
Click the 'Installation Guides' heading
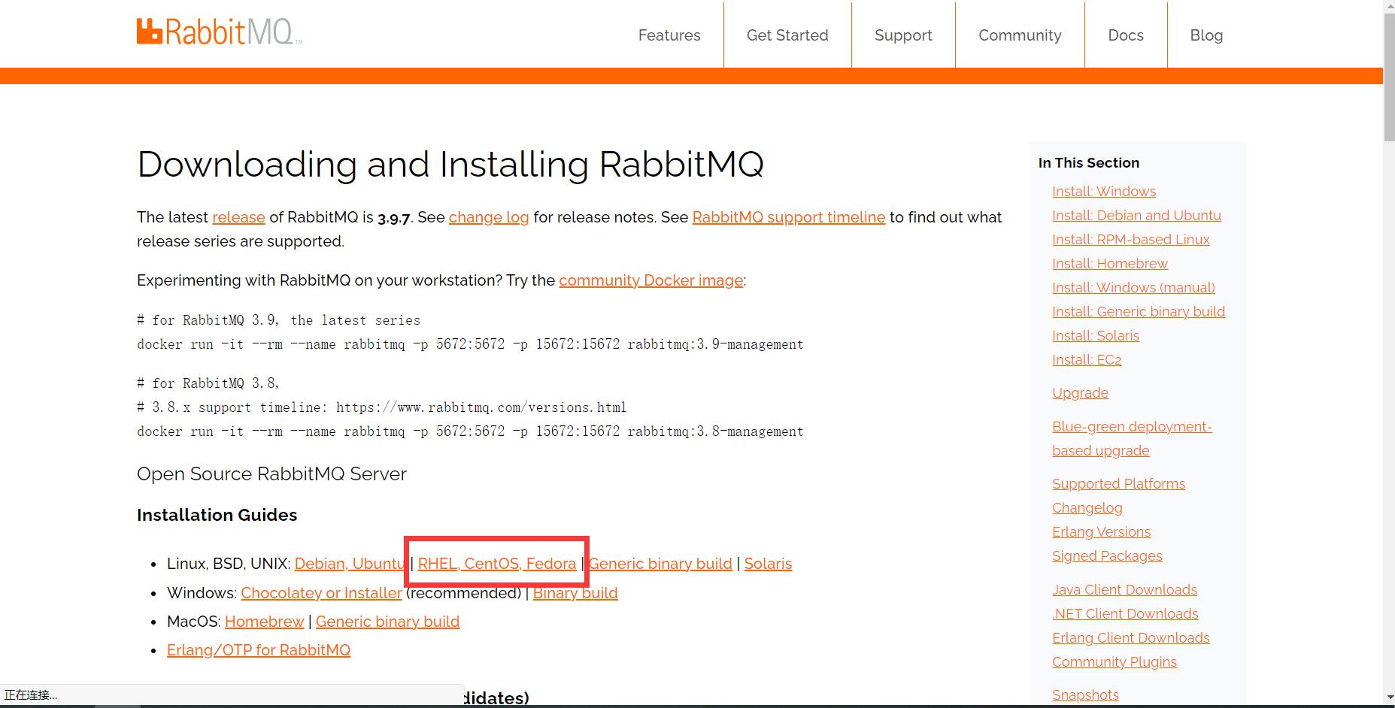tap(217, 515)
